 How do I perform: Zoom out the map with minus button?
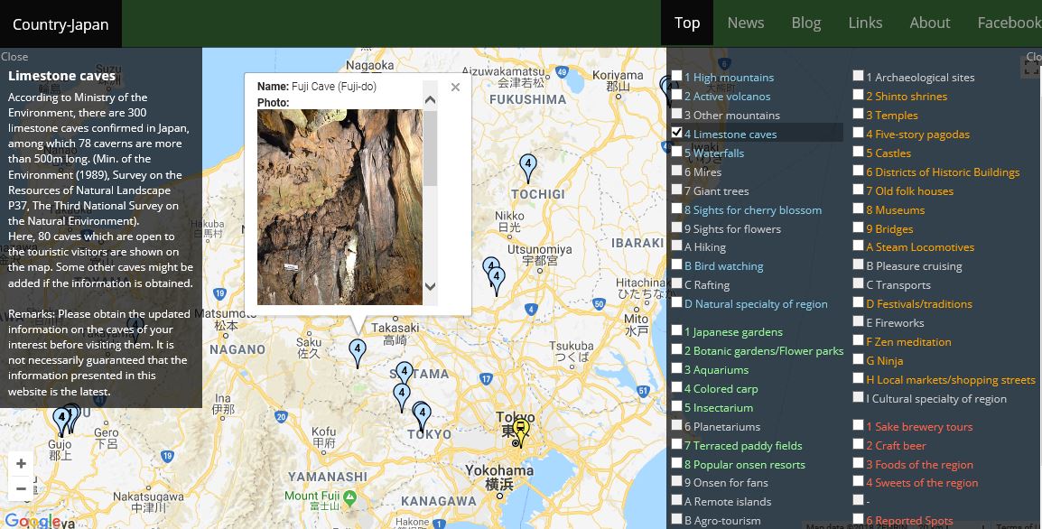pyautogui.click(x=21, y=488)
